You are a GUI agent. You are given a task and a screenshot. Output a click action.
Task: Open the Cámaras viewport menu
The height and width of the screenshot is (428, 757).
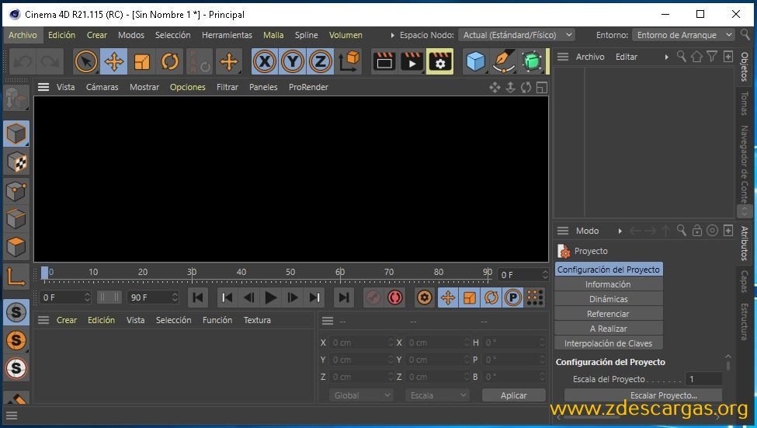pyautogui.click(x=102, y=88)
